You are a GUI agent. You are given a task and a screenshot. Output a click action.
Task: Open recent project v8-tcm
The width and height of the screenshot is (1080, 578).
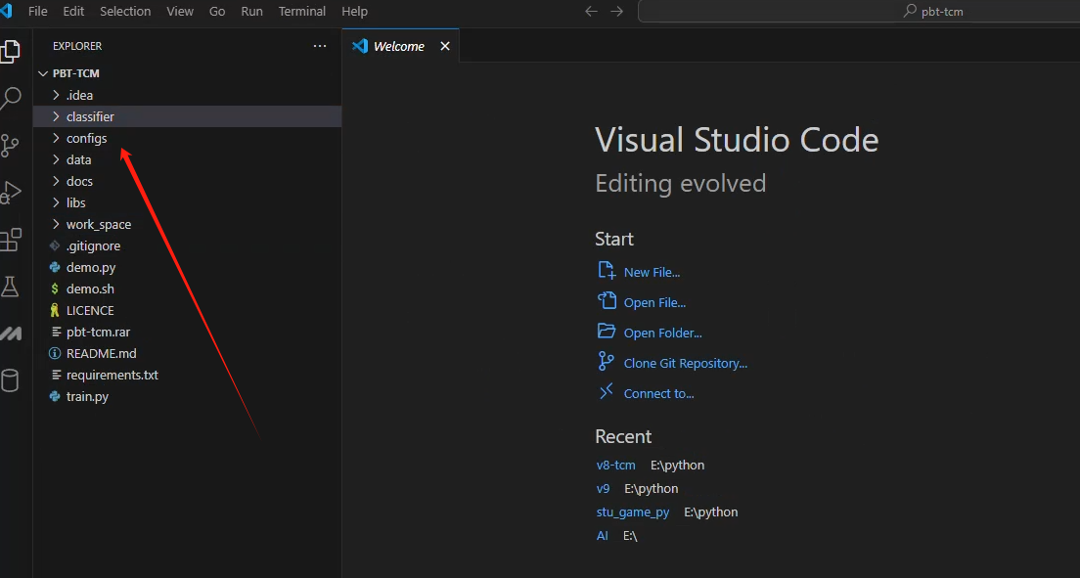(615, 465)
